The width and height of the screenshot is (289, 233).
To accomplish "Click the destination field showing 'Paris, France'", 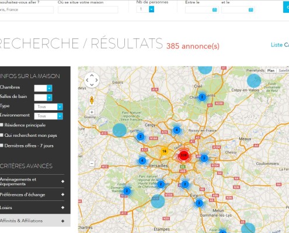I will (26, 10).
